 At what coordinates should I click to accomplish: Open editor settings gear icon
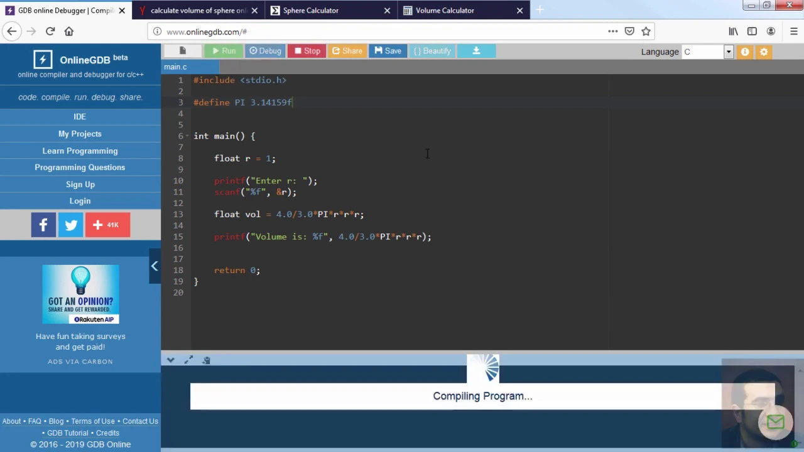[x=764, y=52]
